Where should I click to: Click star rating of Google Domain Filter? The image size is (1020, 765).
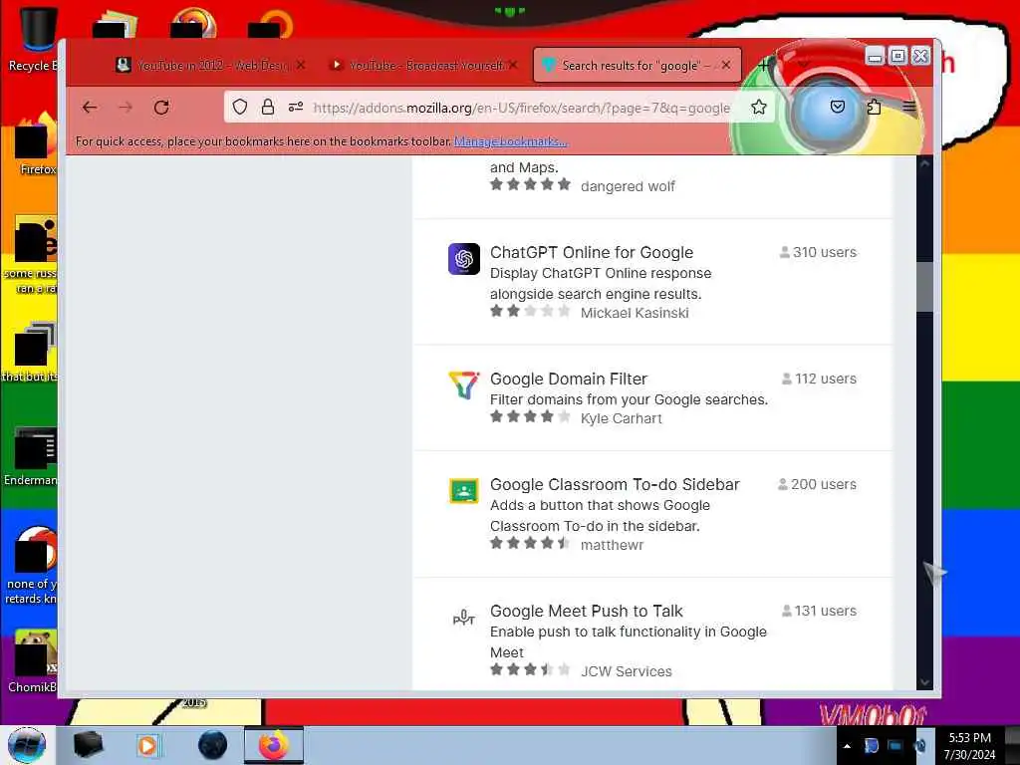[x=530, y=416]
